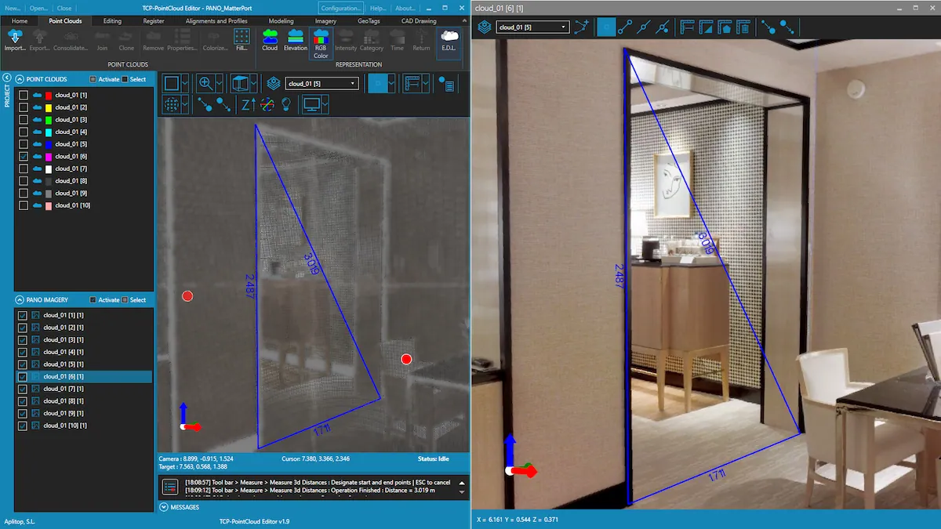Viewport: 941px width, 529px height.
Task: Click the zoom magnifier tool
Action: coord(205,83)
